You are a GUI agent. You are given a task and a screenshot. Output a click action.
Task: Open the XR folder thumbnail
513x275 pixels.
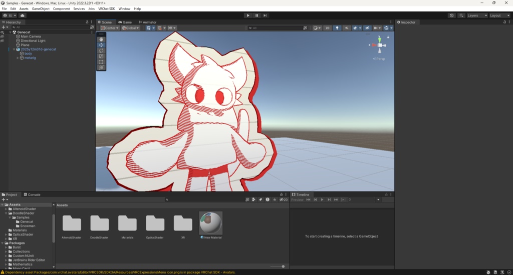coord(183,223)
